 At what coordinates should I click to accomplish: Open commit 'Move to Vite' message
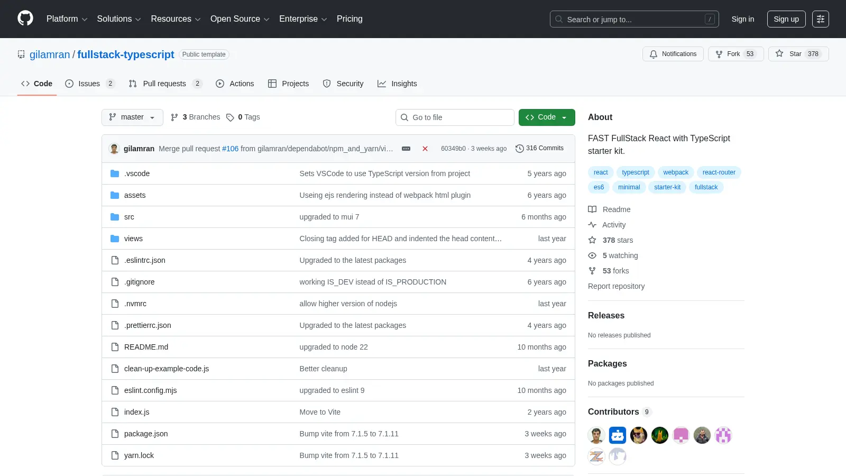320,412
